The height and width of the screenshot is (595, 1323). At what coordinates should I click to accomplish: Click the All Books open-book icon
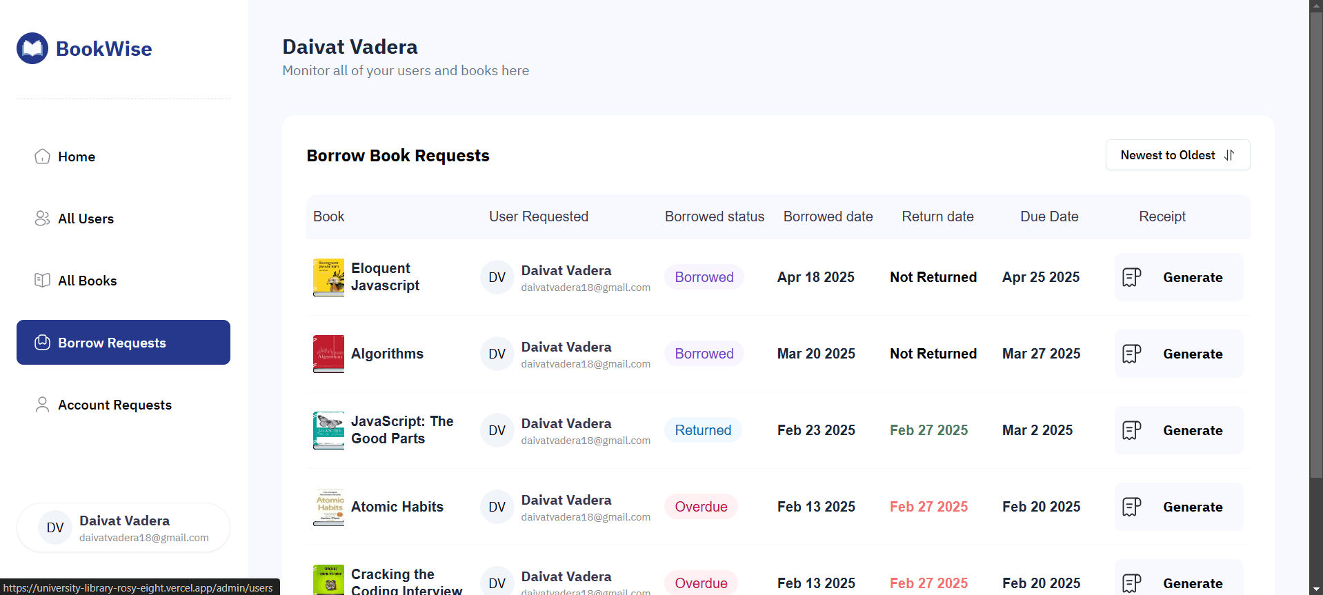tap(42, 281)
